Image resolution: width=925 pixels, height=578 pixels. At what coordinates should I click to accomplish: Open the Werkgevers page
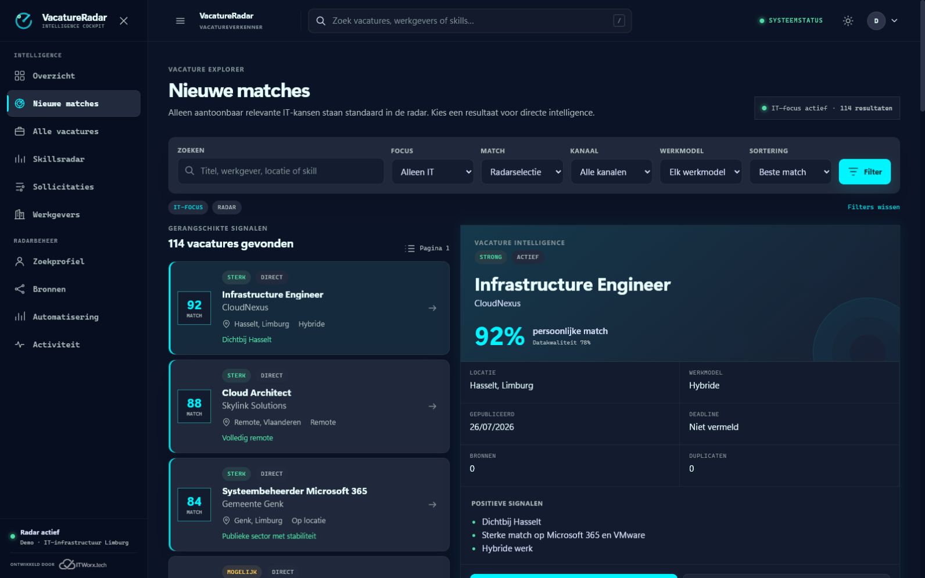[x=74, y=215]
